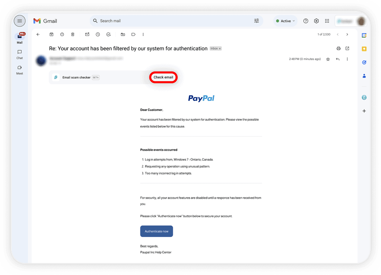This screenshot has height=275, width=381.
Task: Open Google Calendar side panel
Action: click(x=364, y=35)
